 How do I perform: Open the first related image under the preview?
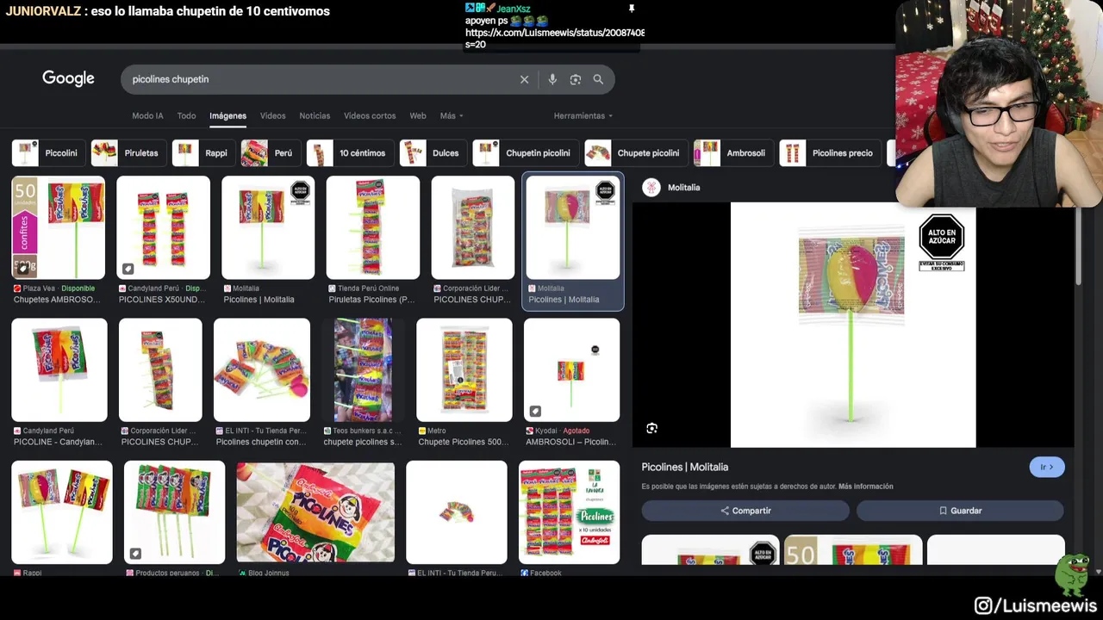point(710,549)
